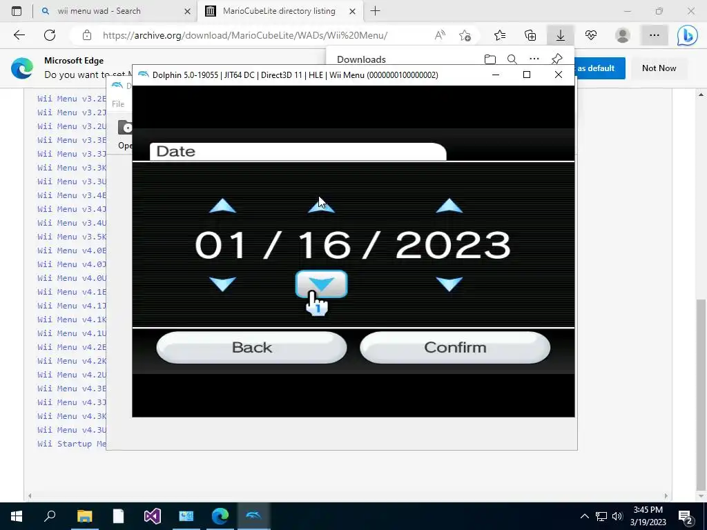Screen dimensions: 707x530
Task: Search downloads with magnifier icon
Action: (x=512, y=59)
